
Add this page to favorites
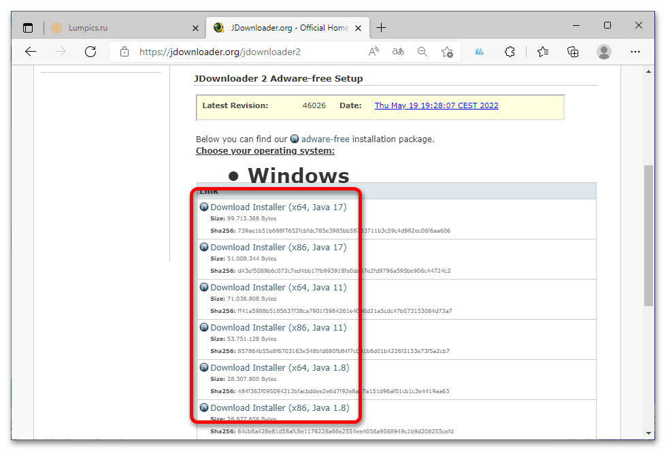point(447,52)
